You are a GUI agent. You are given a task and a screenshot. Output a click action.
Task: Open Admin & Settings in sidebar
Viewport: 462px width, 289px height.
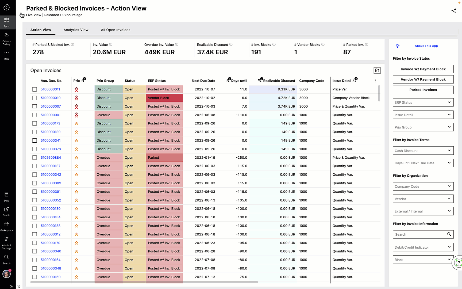tap(6, 243)
